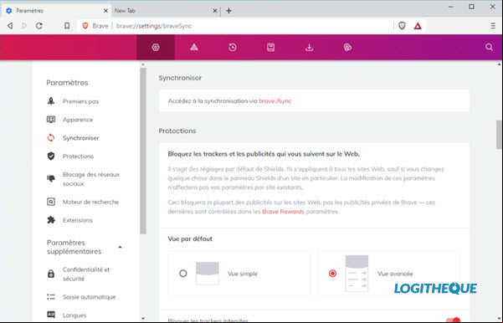Viewport: 503px width, 323px height.
Task: Open the Downloads arrow icon in the toolbar
Action: click(309, 48)
